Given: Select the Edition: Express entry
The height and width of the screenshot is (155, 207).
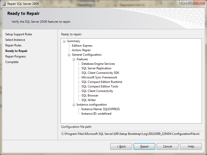Looking at the screenshot, I should click(x=82, y=46).
